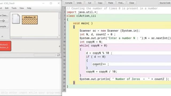
Task: Click the Undo button in editor
Action: [x=79, y=3]
